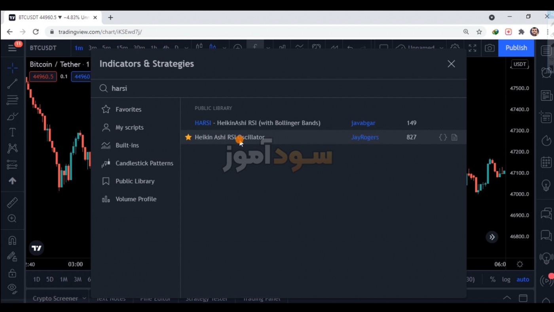Open author profile JayRogers
The width and height of the screenshot is (554, 312).
365,137
